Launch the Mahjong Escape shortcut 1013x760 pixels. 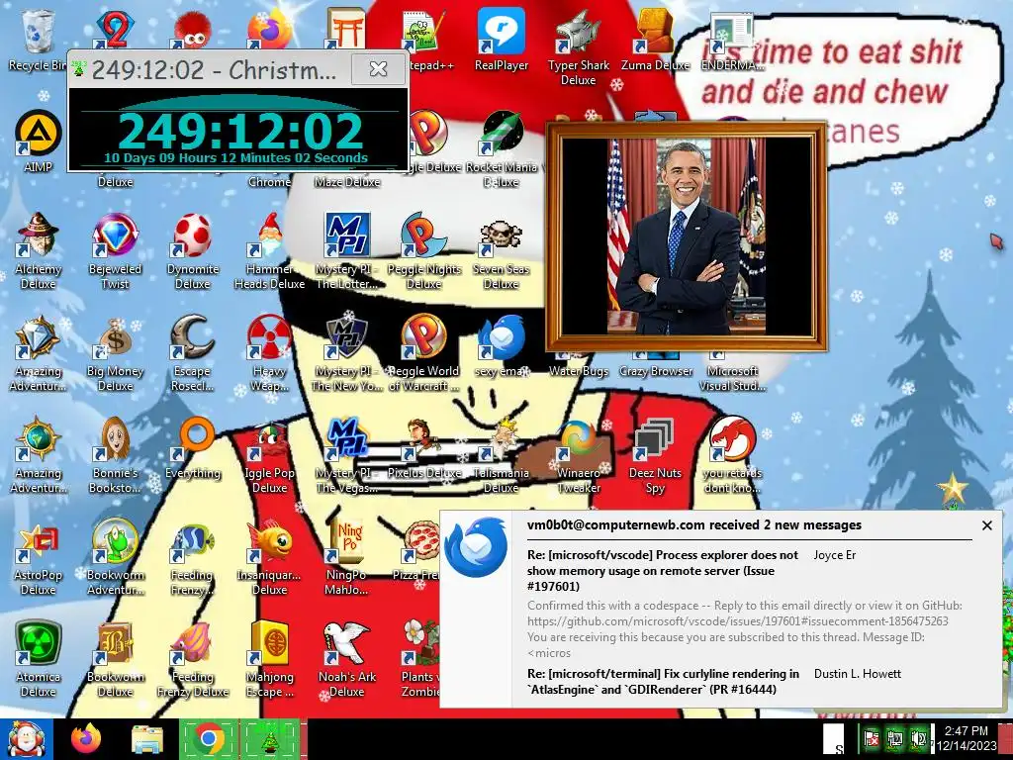269,659
